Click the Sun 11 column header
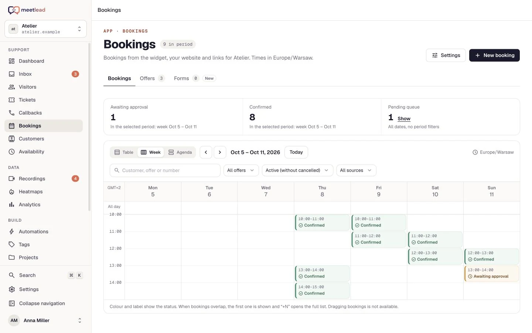Viewport: 532px width, 333px height. [x=492, y=191]
